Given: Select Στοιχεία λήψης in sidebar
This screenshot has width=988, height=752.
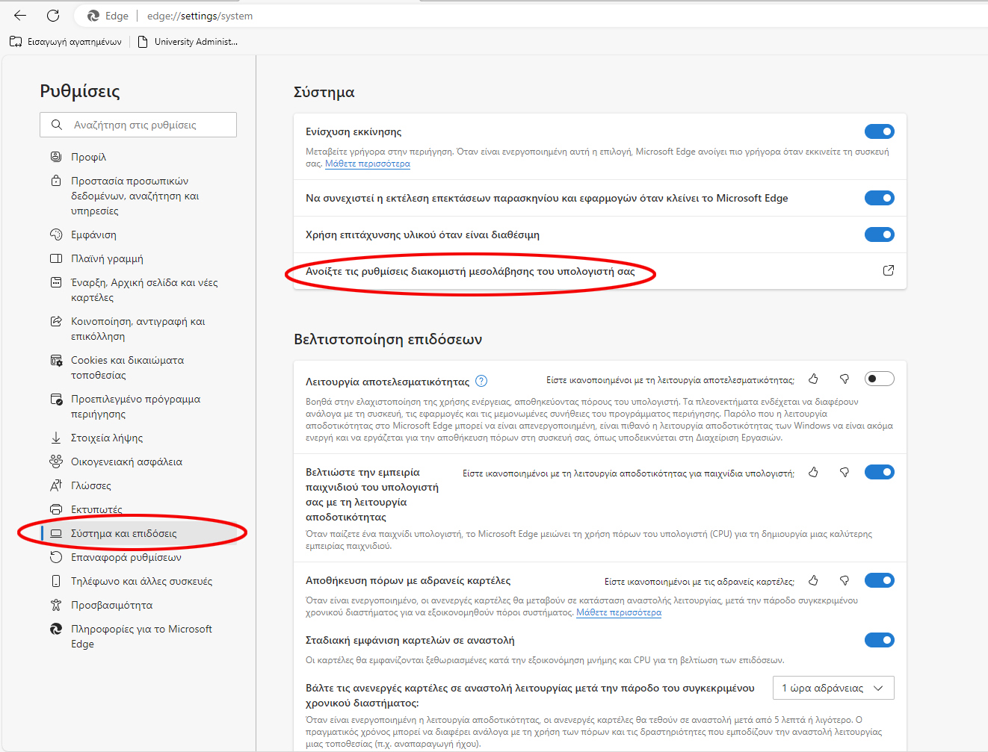Looking at the screenshot, I should [106, 438].
